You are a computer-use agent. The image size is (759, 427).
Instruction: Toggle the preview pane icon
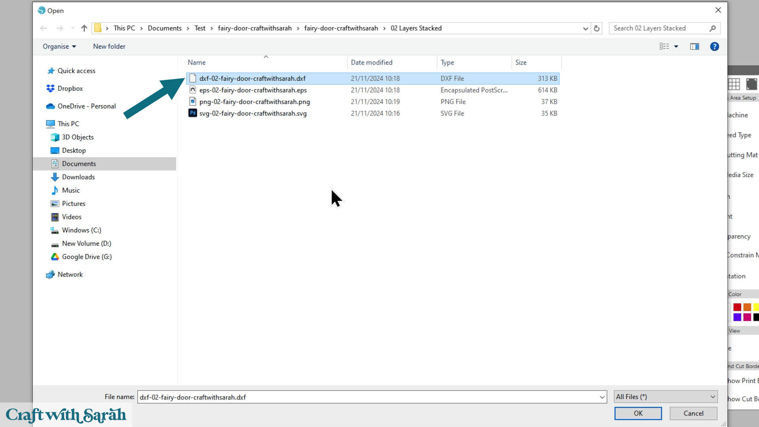click(x=694, y=47)
